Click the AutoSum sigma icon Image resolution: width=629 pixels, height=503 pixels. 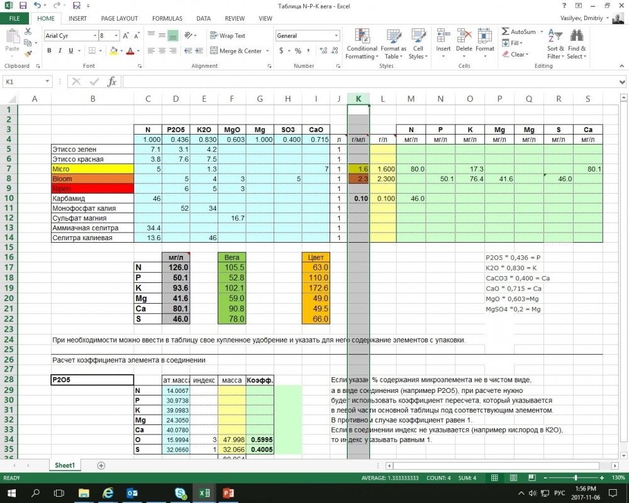[506, 31]
